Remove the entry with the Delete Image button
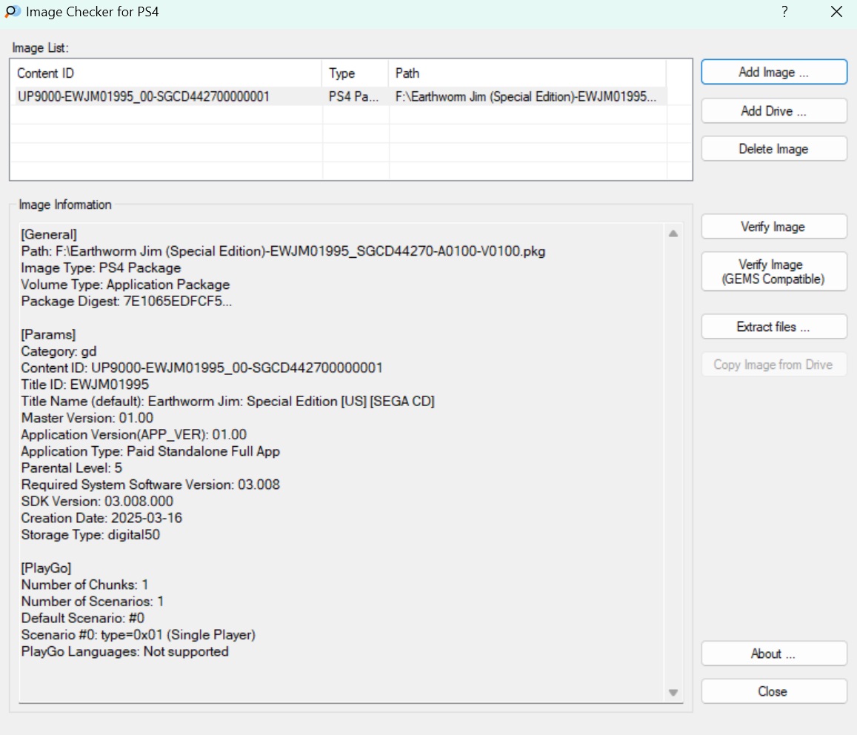 [x=773, y=149]
